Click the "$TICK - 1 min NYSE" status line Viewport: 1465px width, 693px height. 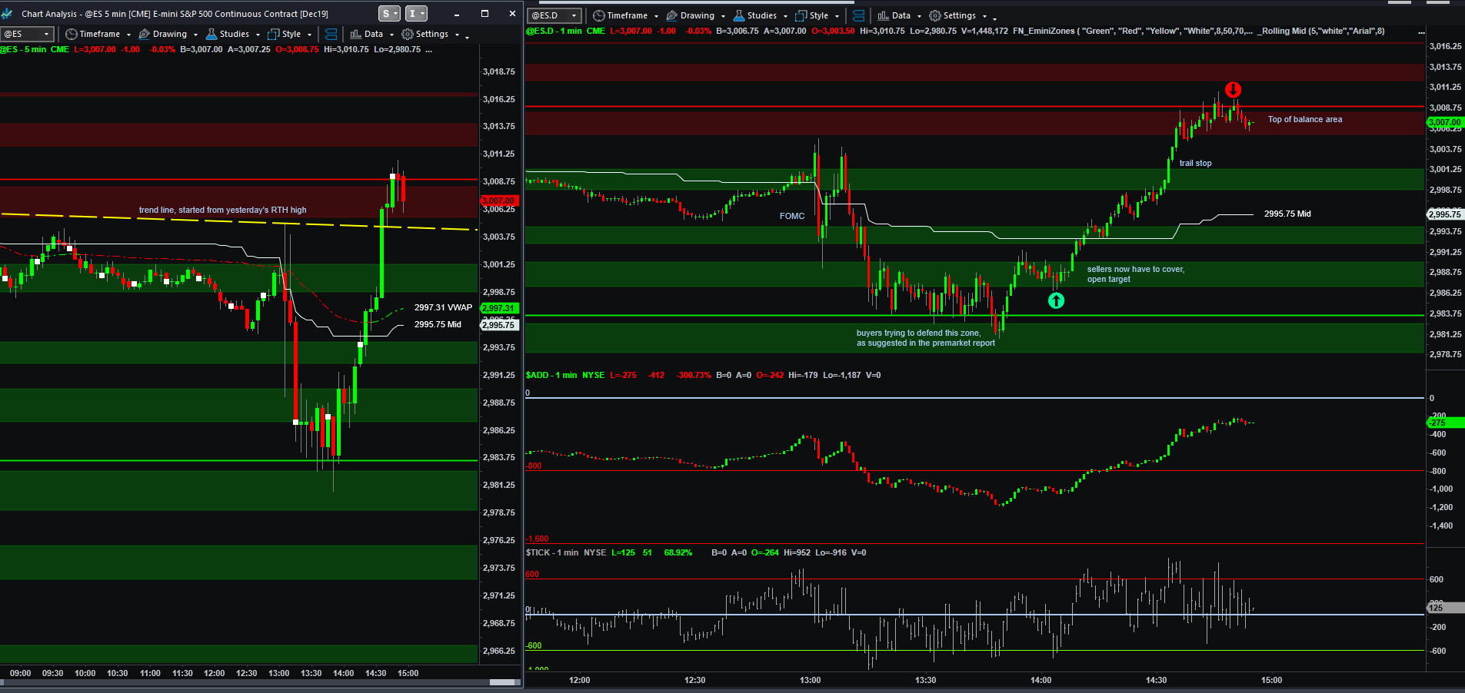coord(566,552)
